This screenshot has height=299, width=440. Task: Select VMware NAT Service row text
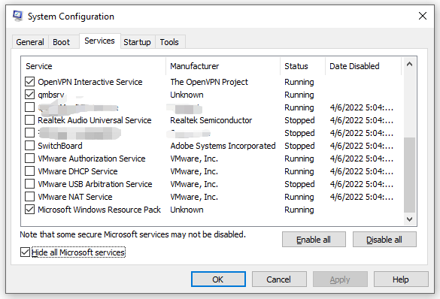coord(75,197)
